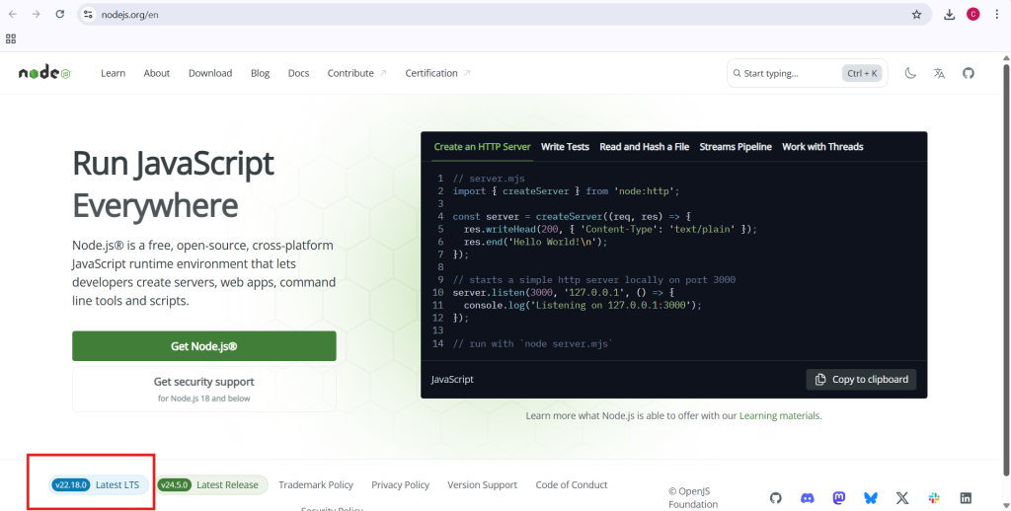This screenshot has width=1011, height=511.
Task: Click the JavaScript language label under code
Action: (452, 379)
